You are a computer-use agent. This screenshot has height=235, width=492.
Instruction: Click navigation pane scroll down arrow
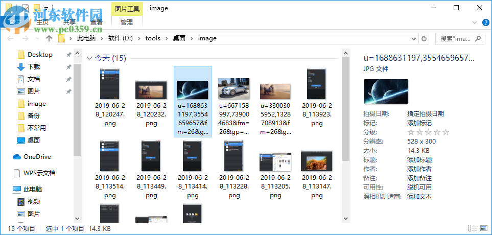tap(77, 218)
